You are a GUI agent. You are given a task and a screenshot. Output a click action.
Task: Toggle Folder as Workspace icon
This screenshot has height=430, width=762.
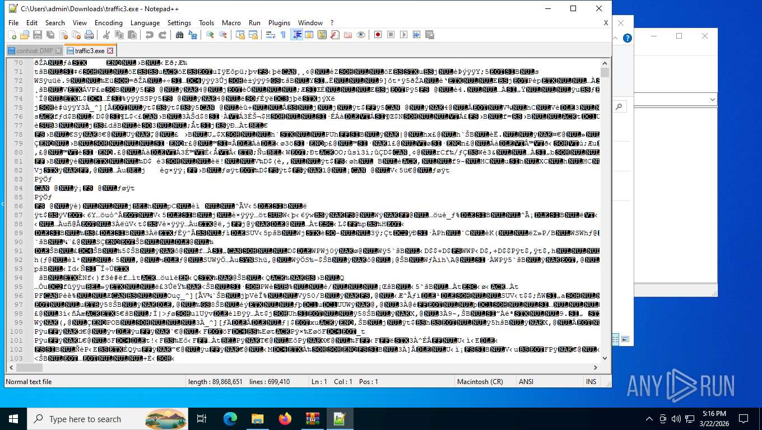click(x=348, y=35)
